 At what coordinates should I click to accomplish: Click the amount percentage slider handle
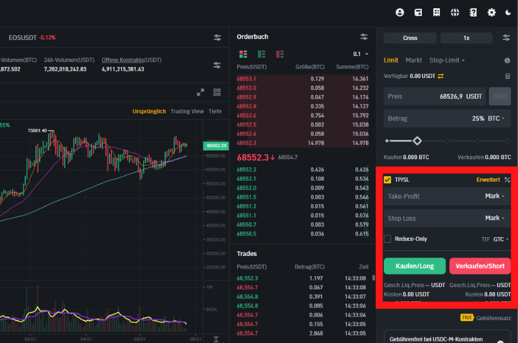point(417,141)
